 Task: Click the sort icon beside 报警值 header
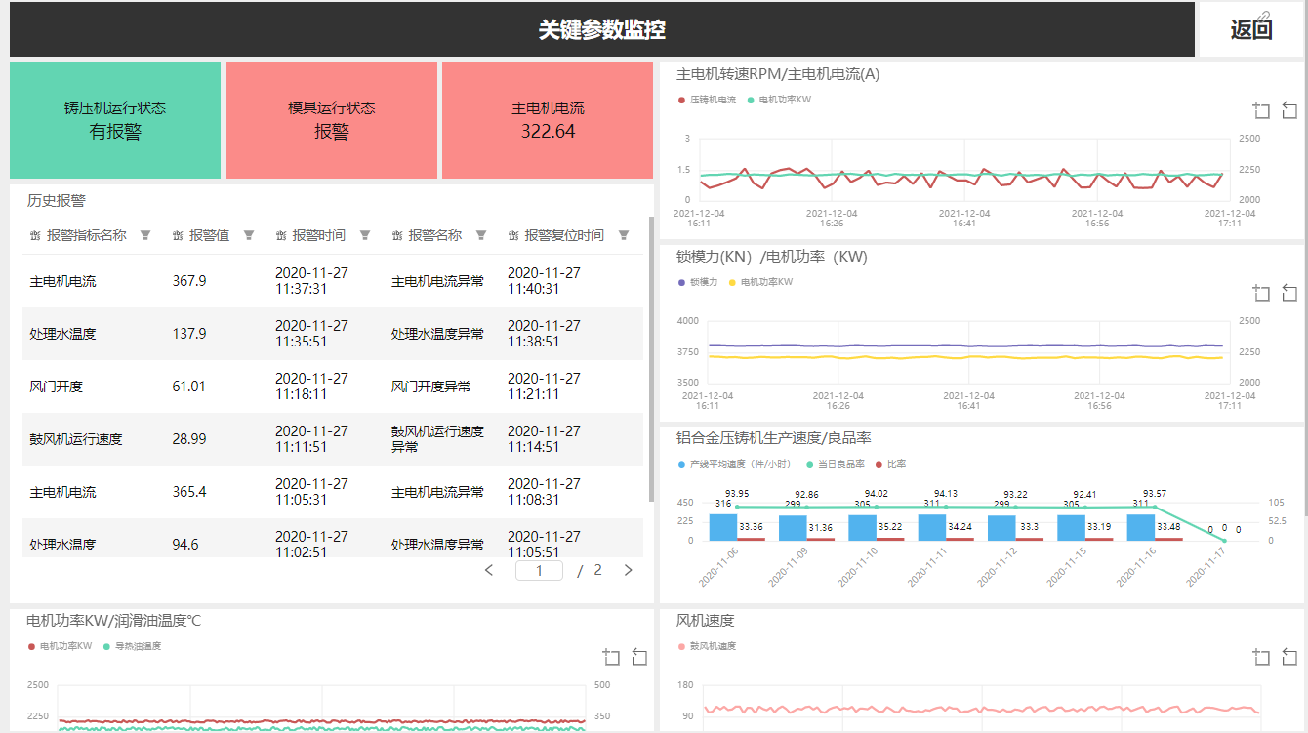point(178,236)
